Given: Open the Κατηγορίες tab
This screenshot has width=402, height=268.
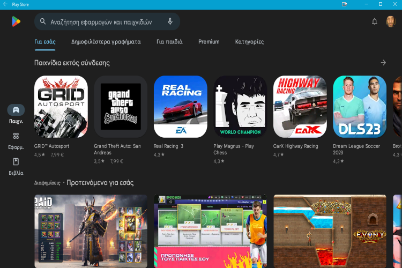Looking at the screenshot, I should (249, 42).
